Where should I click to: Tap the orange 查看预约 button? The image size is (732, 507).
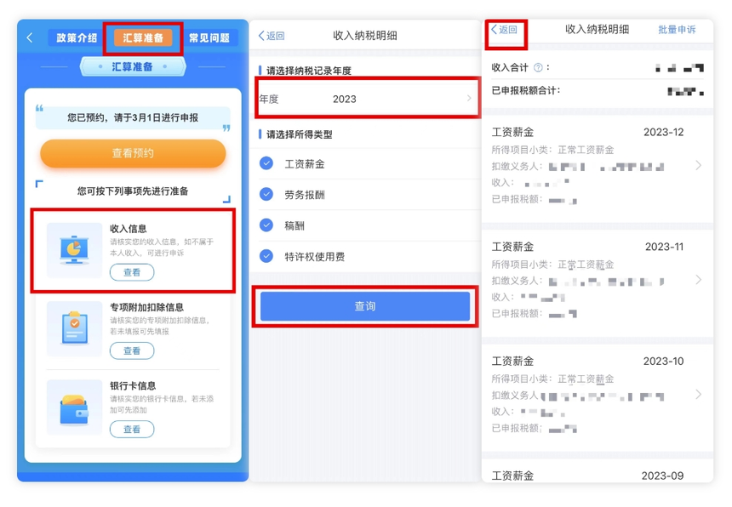coord(133,153)
